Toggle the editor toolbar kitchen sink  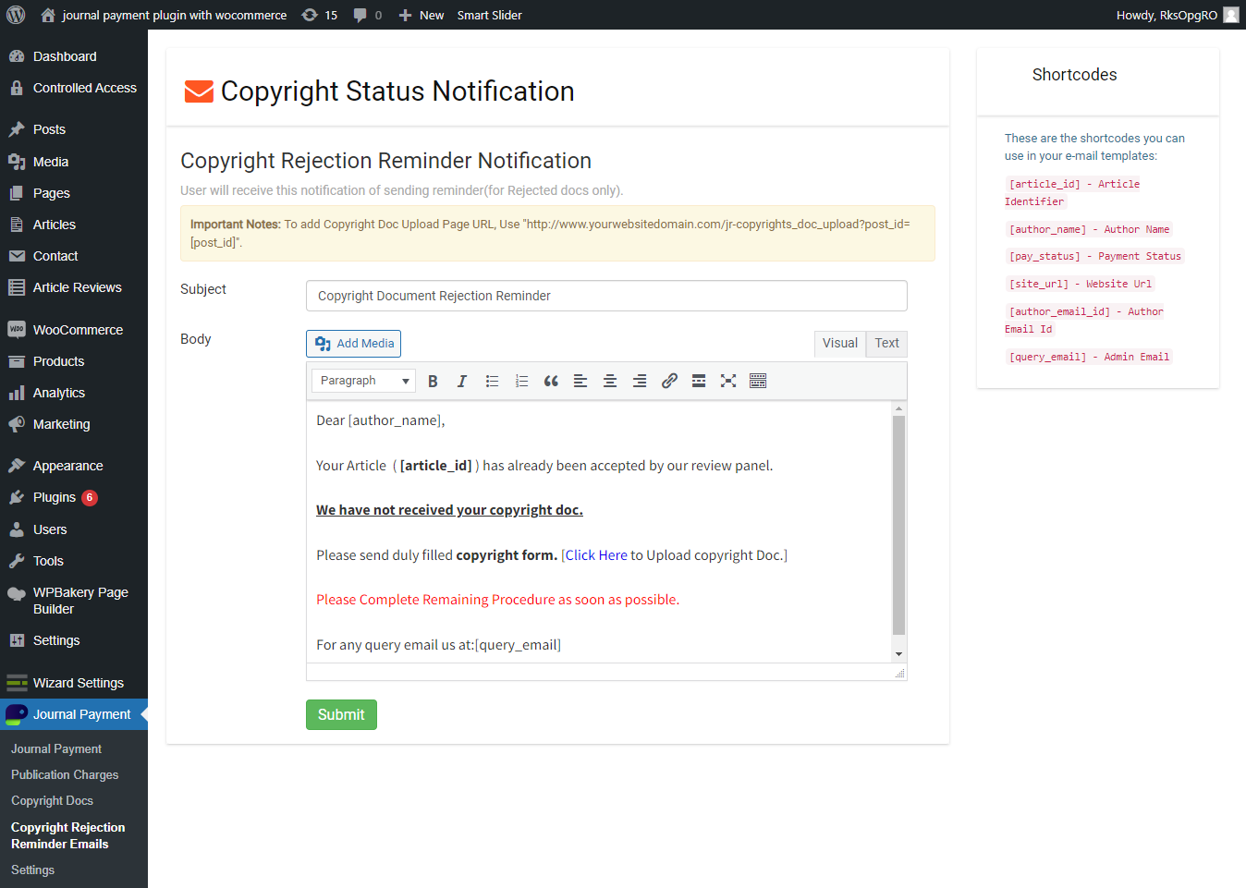tap(758, 381)
